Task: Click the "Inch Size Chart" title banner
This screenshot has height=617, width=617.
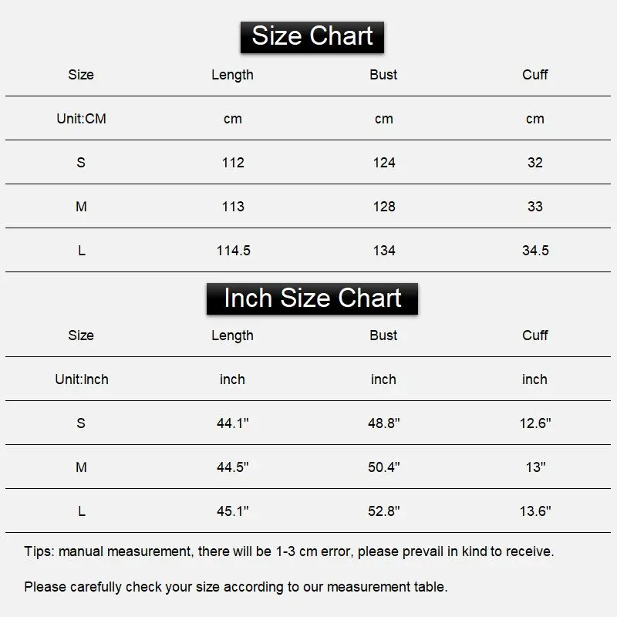Action: pyautogui.click(x=312, y=298)
